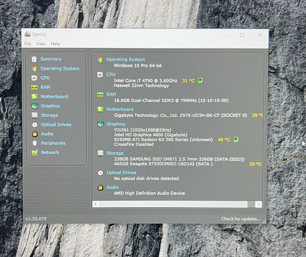
Task: Click the Graphics monitor icon in summary pane
Action: (101, 124)
